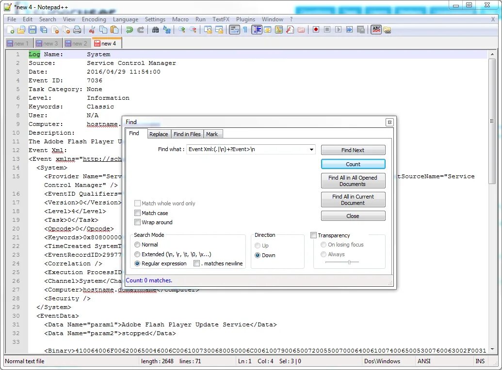502x370 pixels.
Task: Open the File menu
Action: [x=12, y=19]
